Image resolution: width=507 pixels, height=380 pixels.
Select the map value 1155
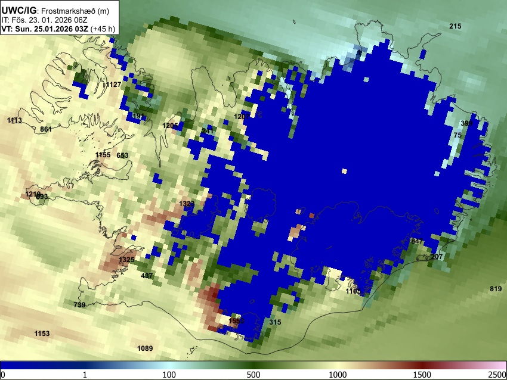(103, 155)
